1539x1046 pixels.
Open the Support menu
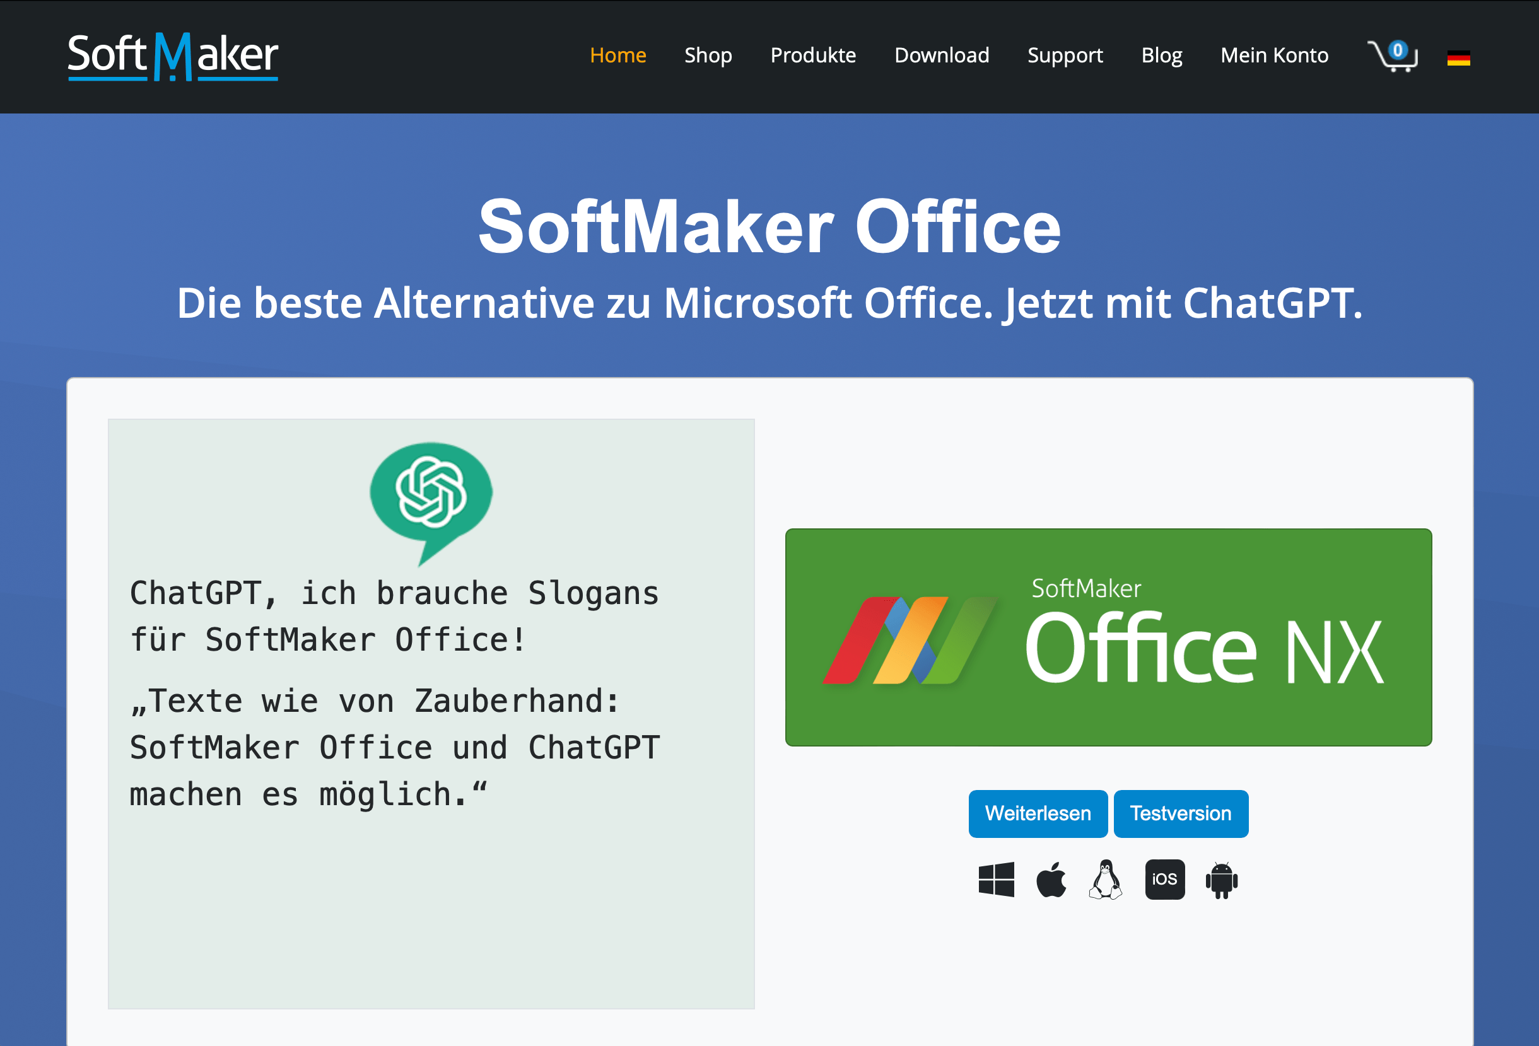[1065, 55]
